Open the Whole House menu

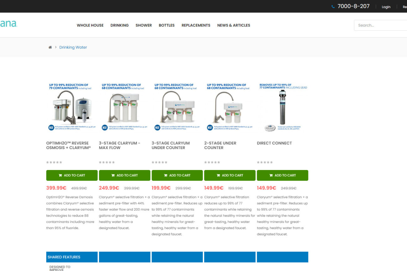point(90,25)
